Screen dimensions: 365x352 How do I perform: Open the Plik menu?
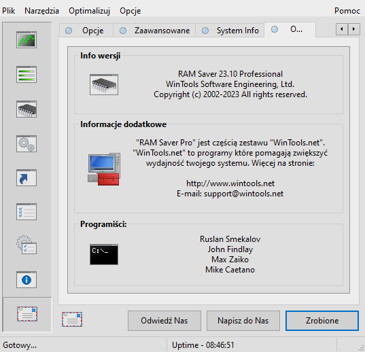point(9,11)
